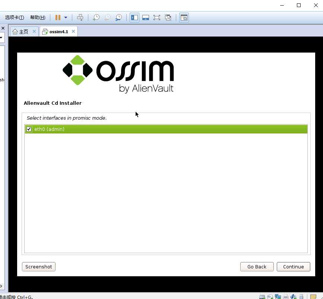Enter full screen mode
The height and width of the screenshot is (299, 323).
coord(157,18)
